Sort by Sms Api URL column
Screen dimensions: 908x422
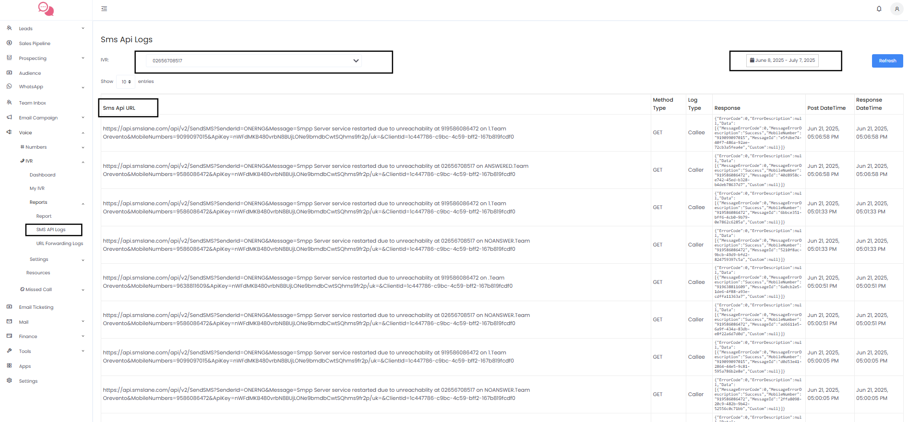[119, 108]
